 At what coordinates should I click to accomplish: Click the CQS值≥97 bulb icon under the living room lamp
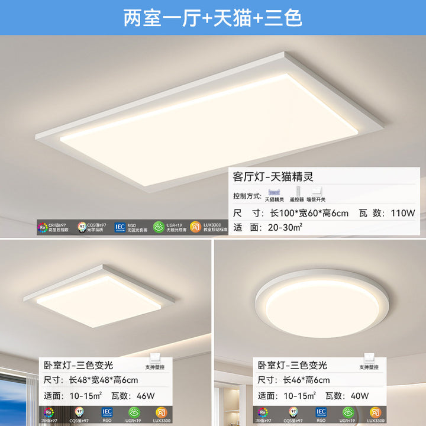[82, 227]
